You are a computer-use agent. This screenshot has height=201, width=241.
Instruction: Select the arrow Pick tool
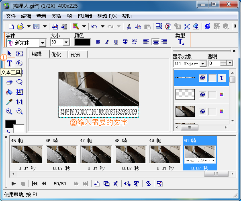coord(9,53)
